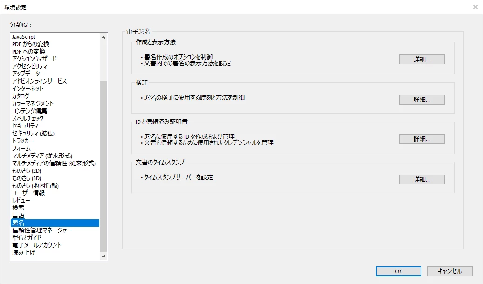Viewport: 483px width, 284px height.
Task: Open コンテンツ編集 category
Action: 55,111
